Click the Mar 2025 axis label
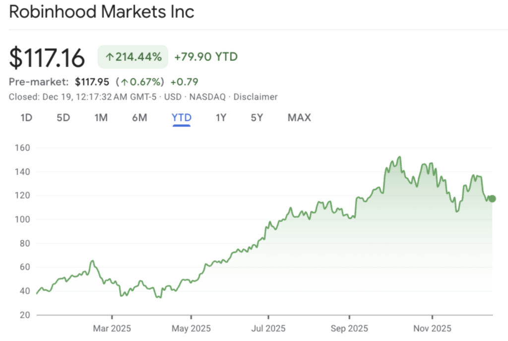This screenshot has height=341, width=508. (x=112, y=328)
